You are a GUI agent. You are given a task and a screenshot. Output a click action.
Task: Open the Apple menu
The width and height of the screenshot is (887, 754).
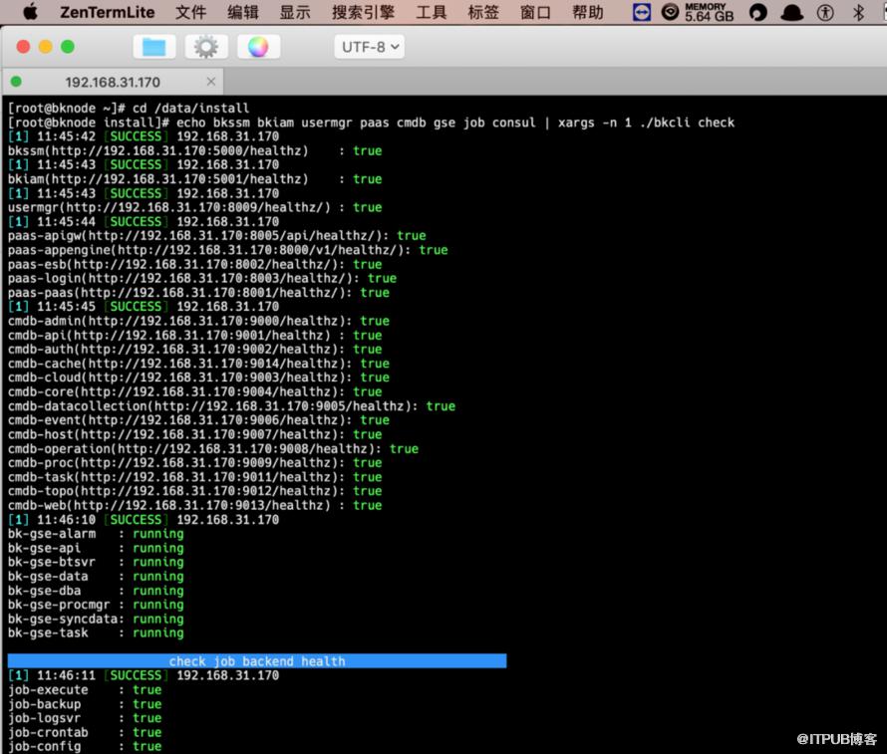29,12
